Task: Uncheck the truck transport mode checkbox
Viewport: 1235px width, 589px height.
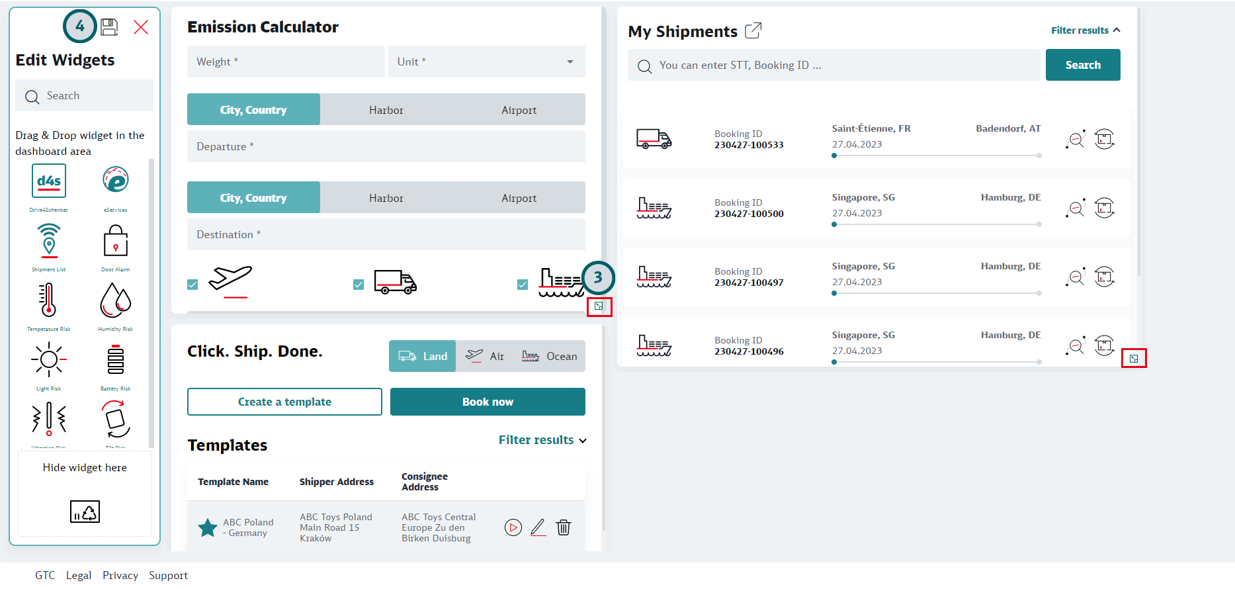Action: click(359, 285)
